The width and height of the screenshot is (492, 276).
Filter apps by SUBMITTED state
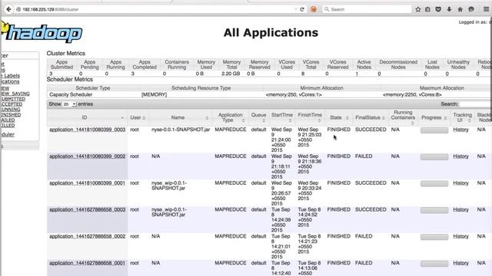tap(12, 99)
